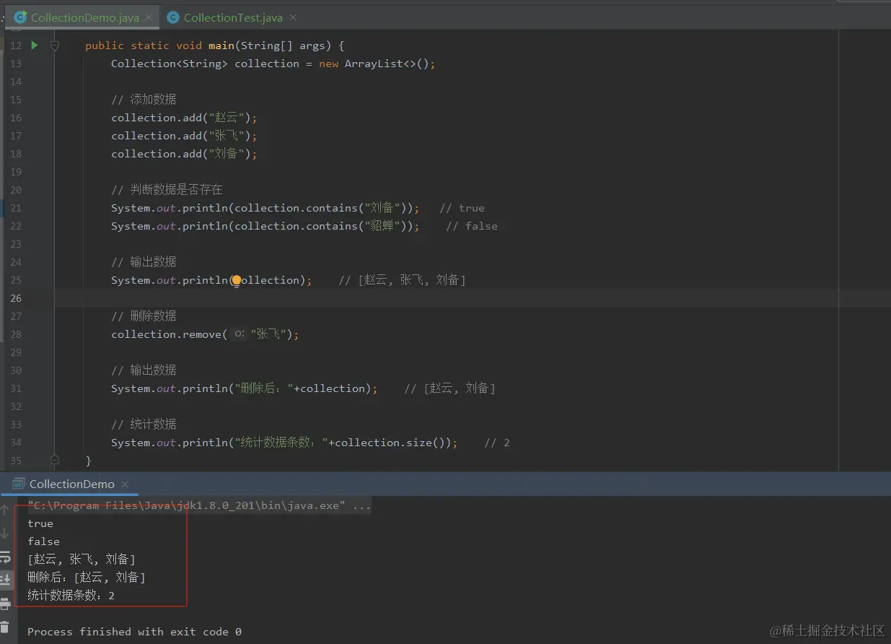Click up the stack trace arrow icon
891x644 pixels.
coord(5,510)
